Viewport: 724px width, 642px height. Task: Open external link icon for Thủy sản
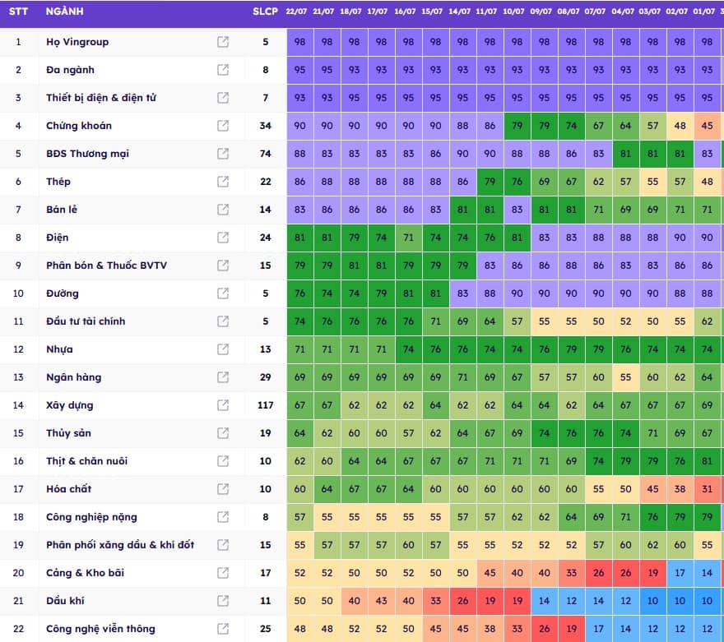[x=223, y=432]
